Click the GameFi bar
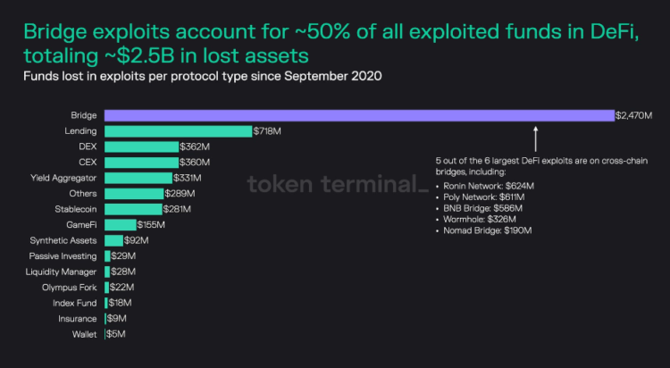The image size is (670, 368). pos(120,225)
